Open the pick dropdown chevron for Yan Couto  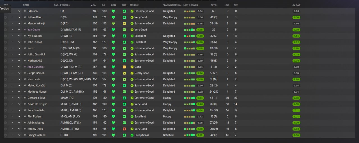point(19,30)
